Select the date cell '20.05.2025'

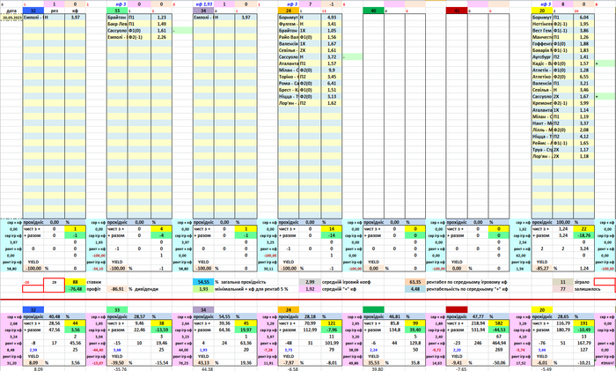coord(11,18)
